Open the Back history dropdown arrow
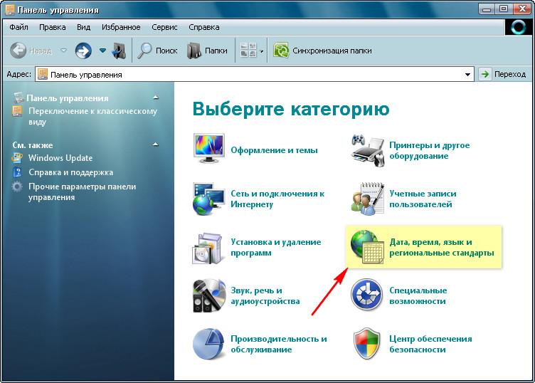535x383 pixels. pyautogui.click(x=63, y=51)
